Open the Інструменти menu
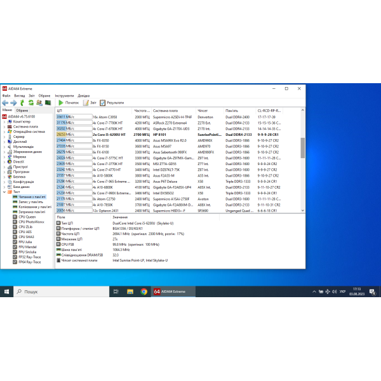Viewport: 381px width, 381px height. pyautogui.click(x=64, y=96)
